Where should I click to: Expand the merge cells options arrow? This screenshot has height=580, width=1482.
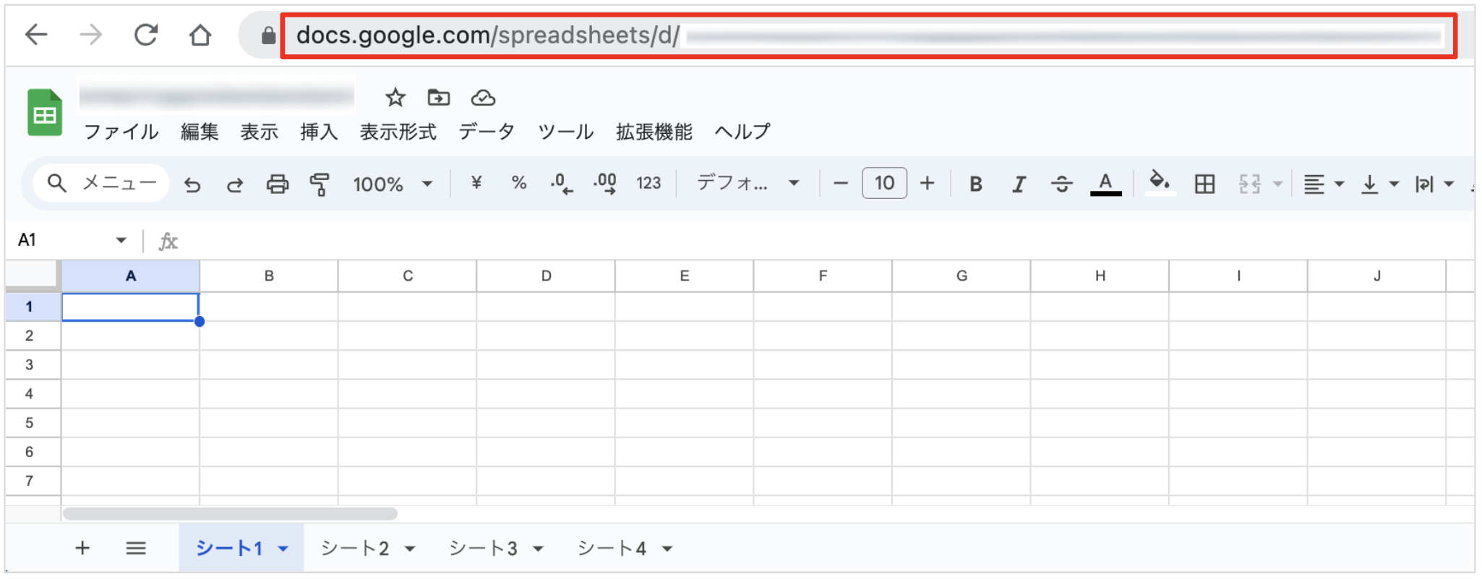[x=1278, y=184]
